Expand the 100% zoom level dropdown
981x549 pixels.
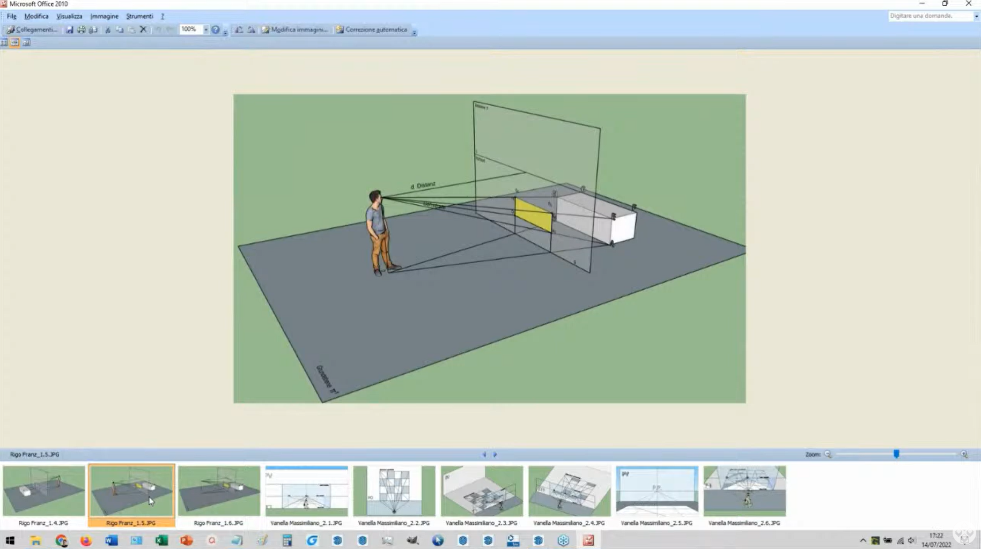pyautogui.click(x=205, y=30)
